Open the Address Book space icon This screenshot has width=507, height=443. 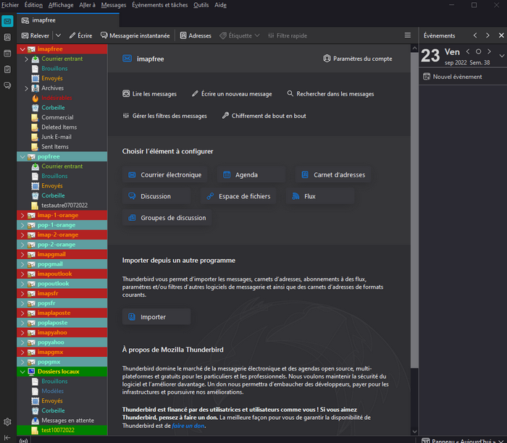click(x=7, y=38)
